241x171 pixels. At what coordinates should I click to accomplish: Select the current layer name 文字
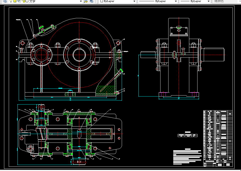[32, 1]
